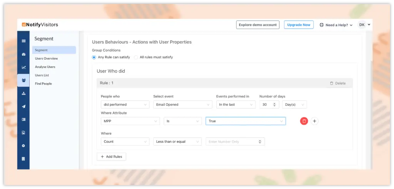Open the MPP attribute dropdown
This screenshot has width=394, height=189.
click(130, 121)
